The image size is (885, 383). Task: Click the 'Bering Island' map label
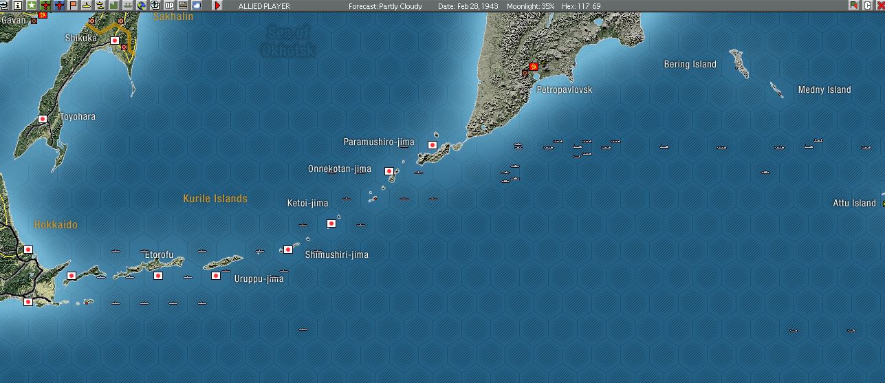690,64
